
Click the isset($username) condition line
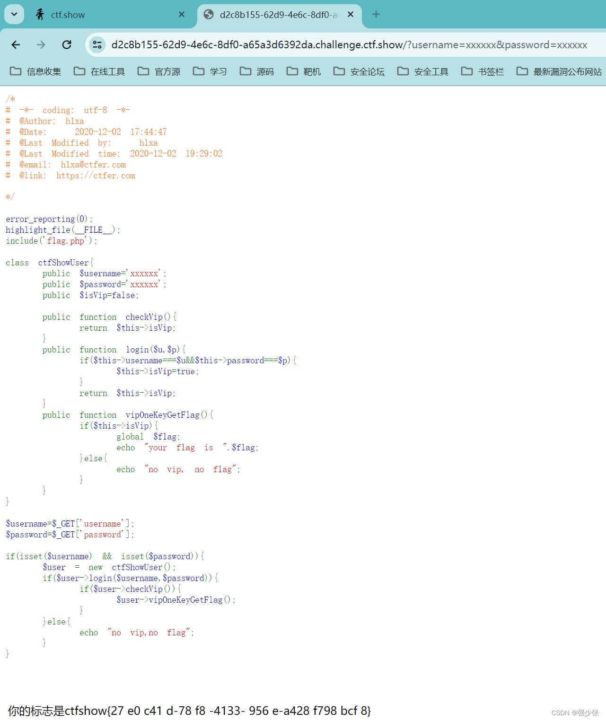[x=105, y=556]
